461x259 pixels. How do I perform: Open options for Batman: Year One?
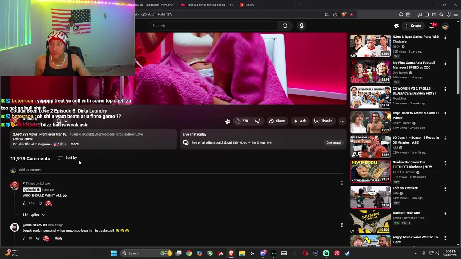(445, 213)
